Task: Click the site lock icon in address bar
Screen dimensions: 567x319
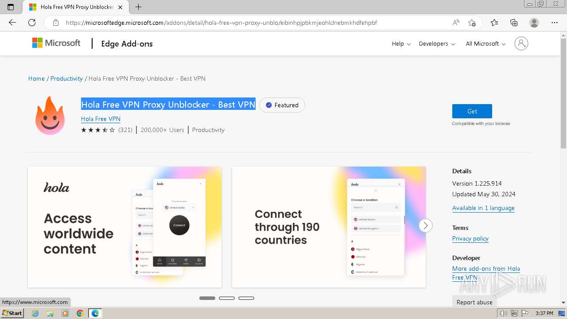Action: (55, 23)
